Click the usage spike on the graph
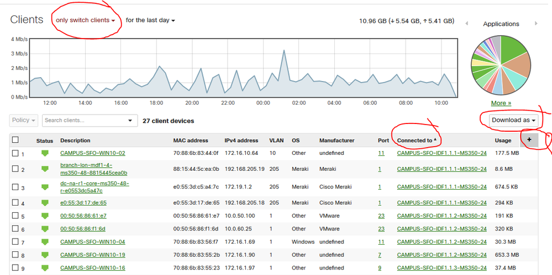Viewport: 552px width, 275px height. [x=284, y=50]
